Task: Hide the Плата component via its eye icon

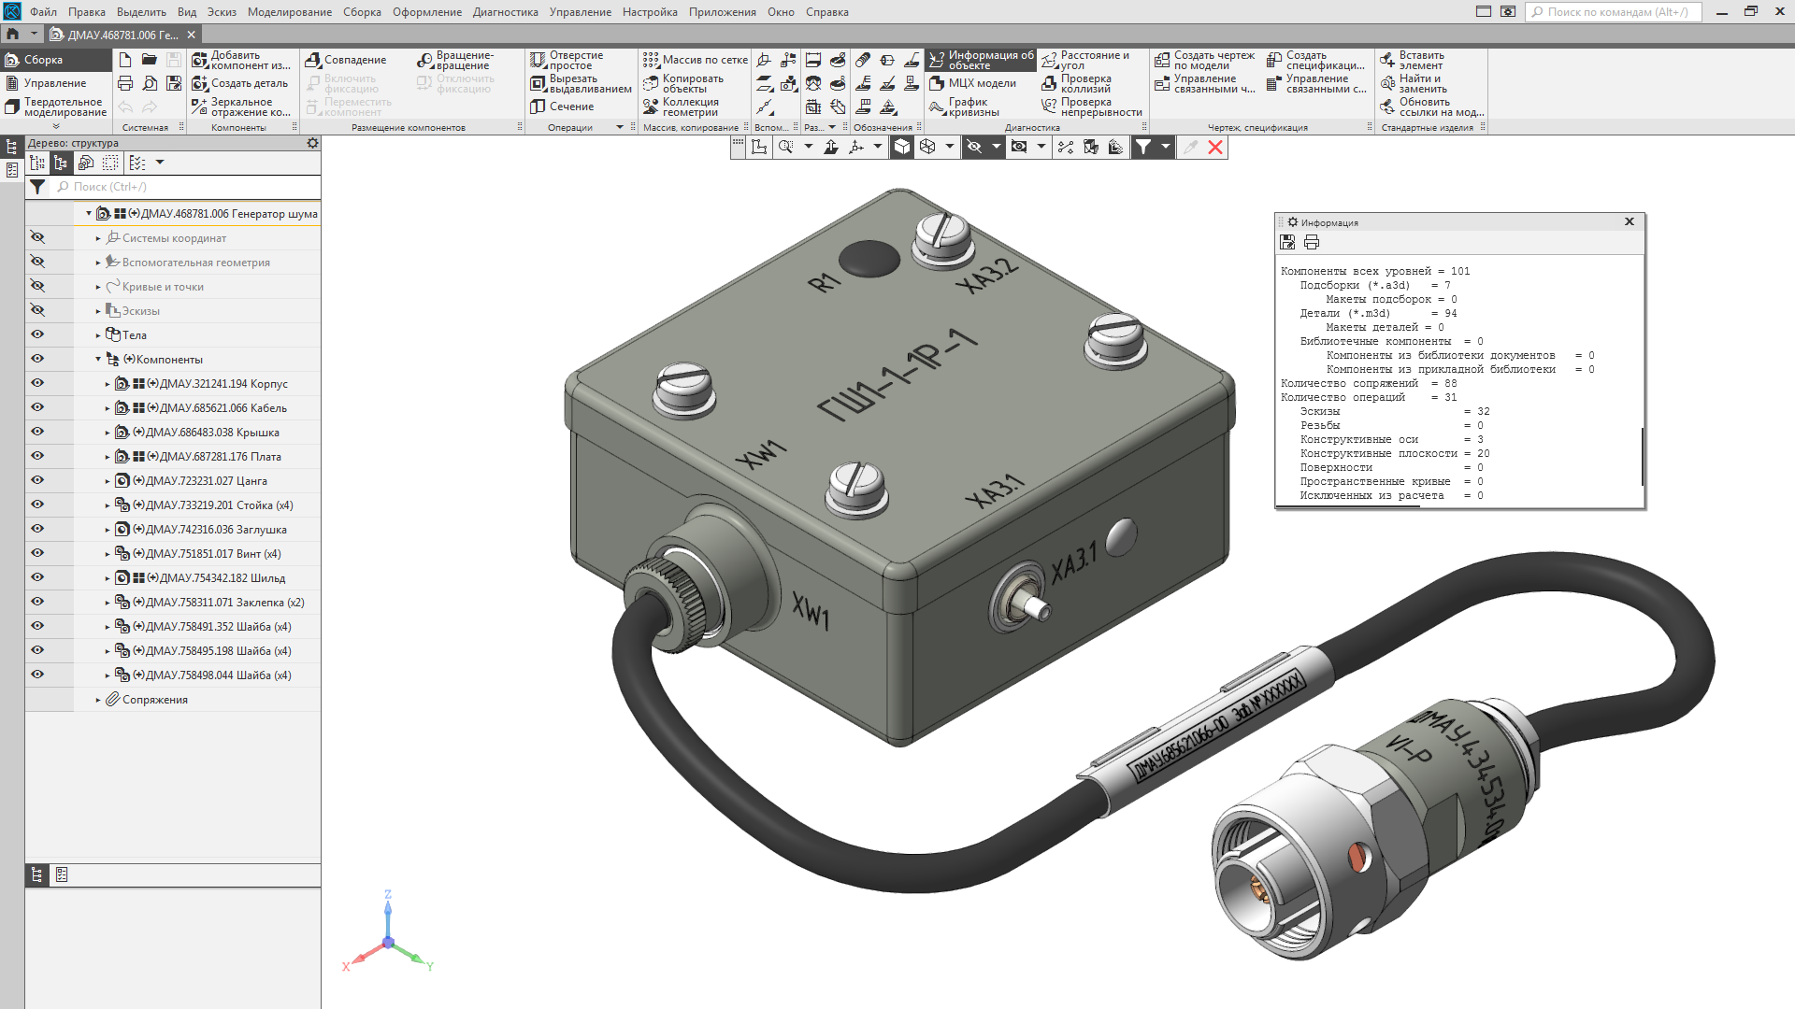Action: [37, 456]
